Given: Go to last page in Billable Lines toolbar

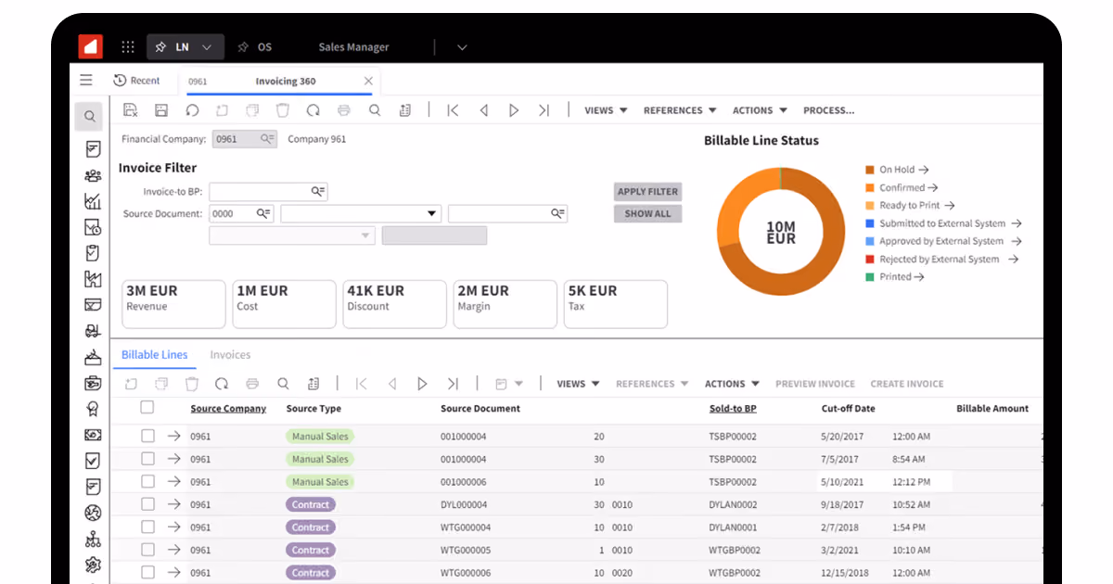Looking at the screenshot, I should click(x=453, y=384).
